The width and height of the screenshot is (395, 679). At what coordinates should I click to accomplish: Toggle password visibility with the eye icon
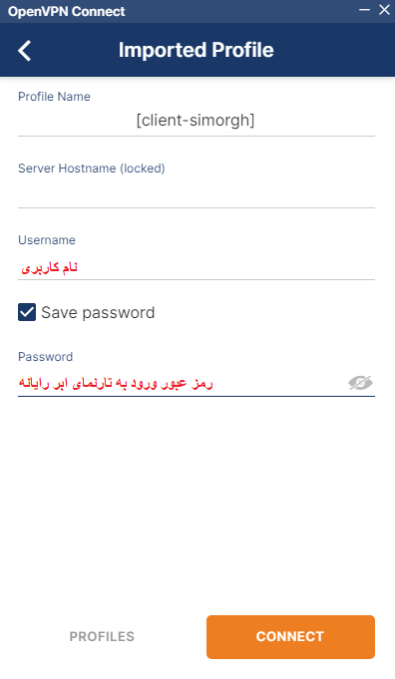tap(360, 383)
